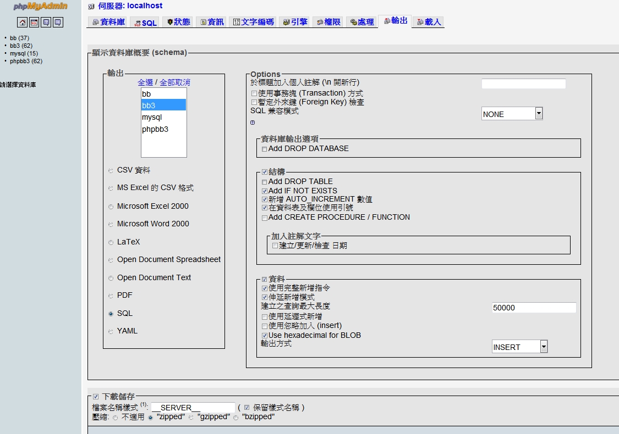Check 使用忽略加入 (insert) option

coord(265,326)
